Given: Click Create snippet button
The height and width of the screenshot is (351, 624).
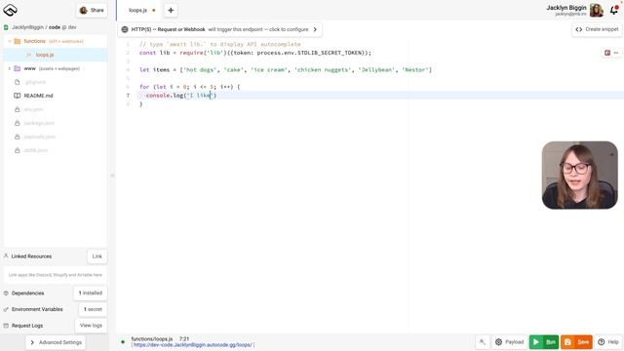Looking at the screenshot, I should coord(597,29).
